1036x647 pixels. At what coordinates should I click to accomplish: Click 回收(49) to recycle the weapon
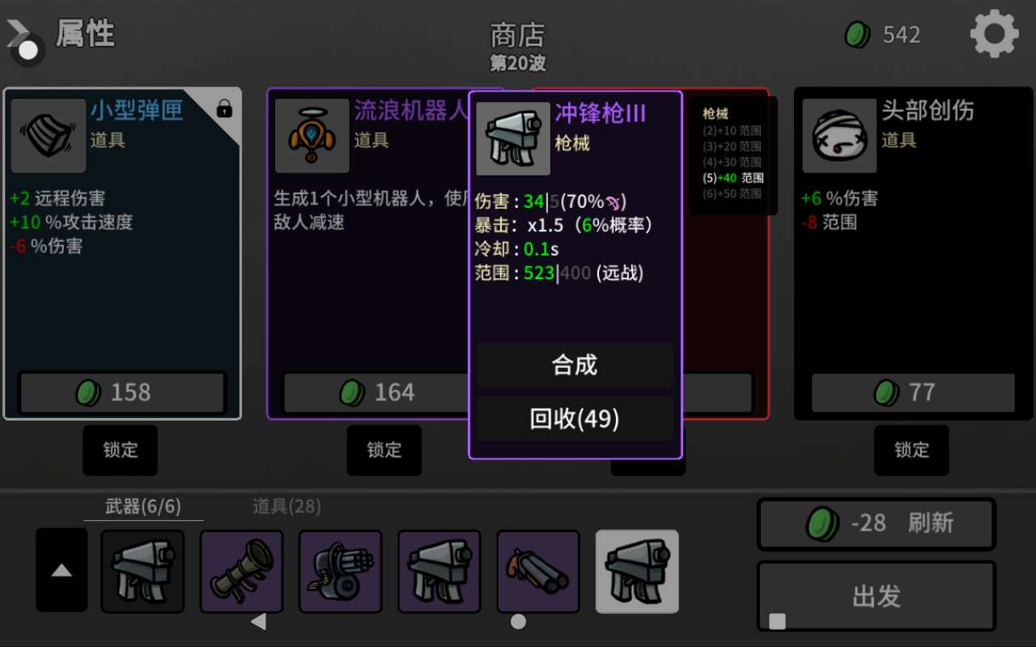[575, 418]
